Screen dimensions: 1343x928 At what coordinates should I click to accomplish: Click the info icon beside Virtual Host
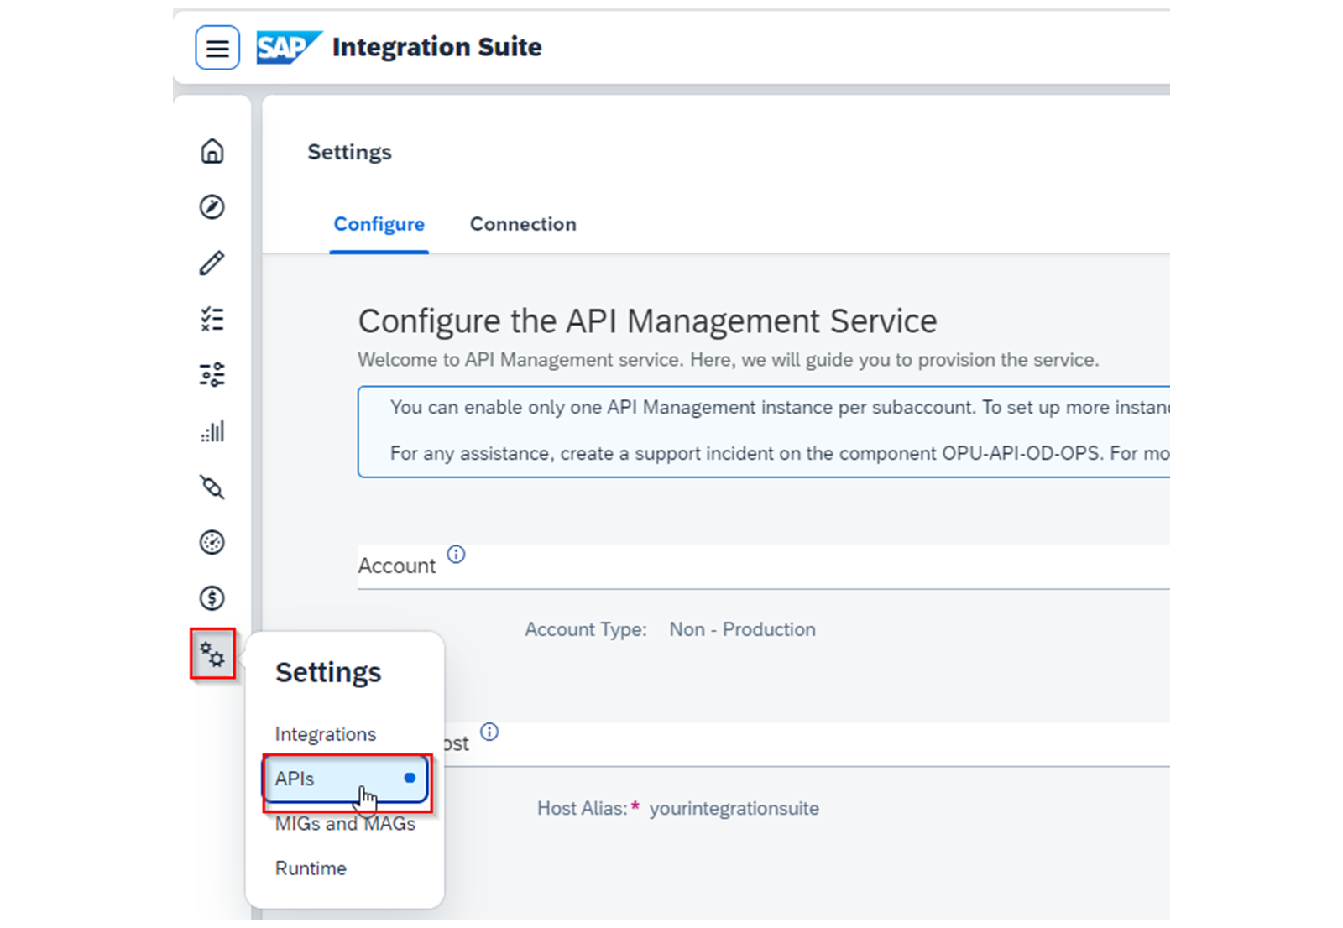click(x=489, y=732)
